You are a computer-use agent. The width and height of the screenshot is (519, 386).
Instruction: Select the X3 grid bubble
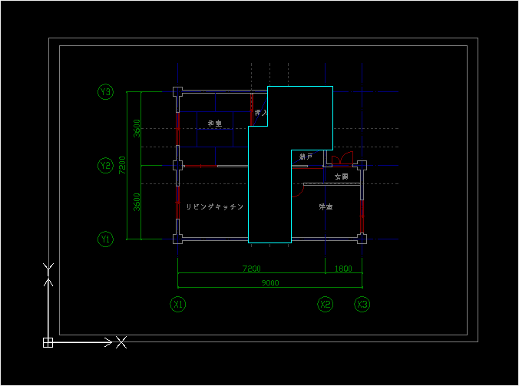[x=362, y=305]
